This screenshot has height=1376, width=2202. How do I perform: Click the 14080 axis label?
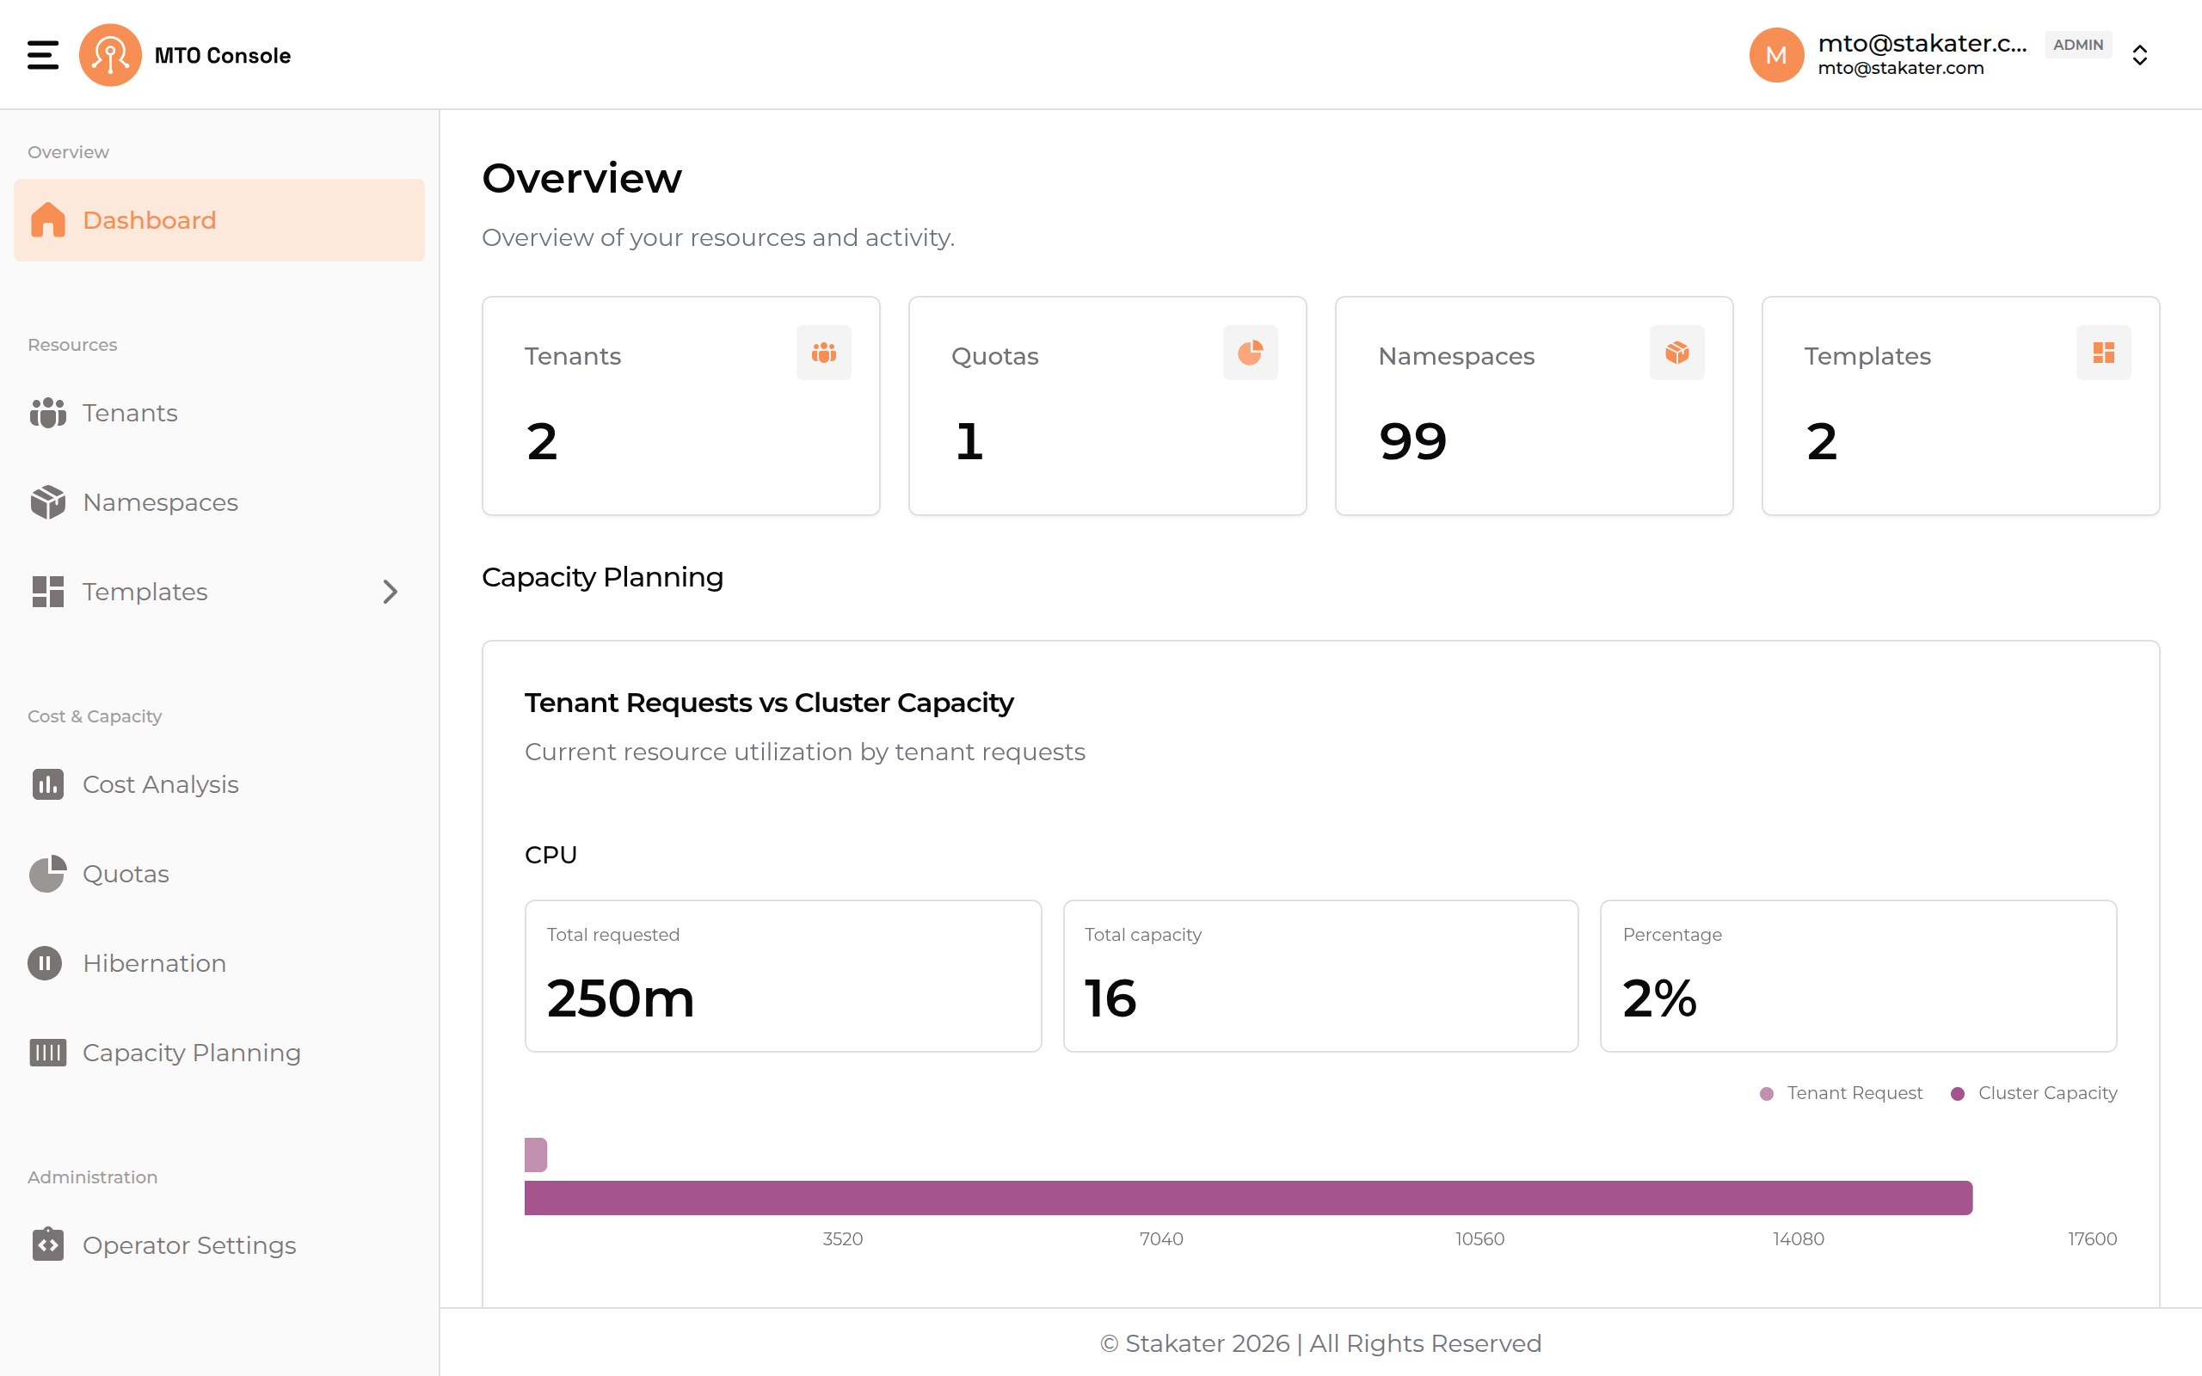(1798, 1238)
